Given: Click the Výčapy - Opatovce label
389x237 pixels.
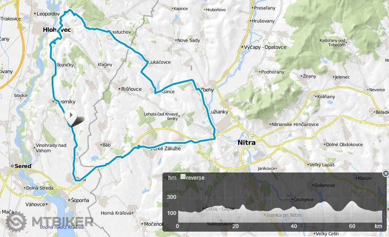Looking at the screenshot, I should click(265, 47).
